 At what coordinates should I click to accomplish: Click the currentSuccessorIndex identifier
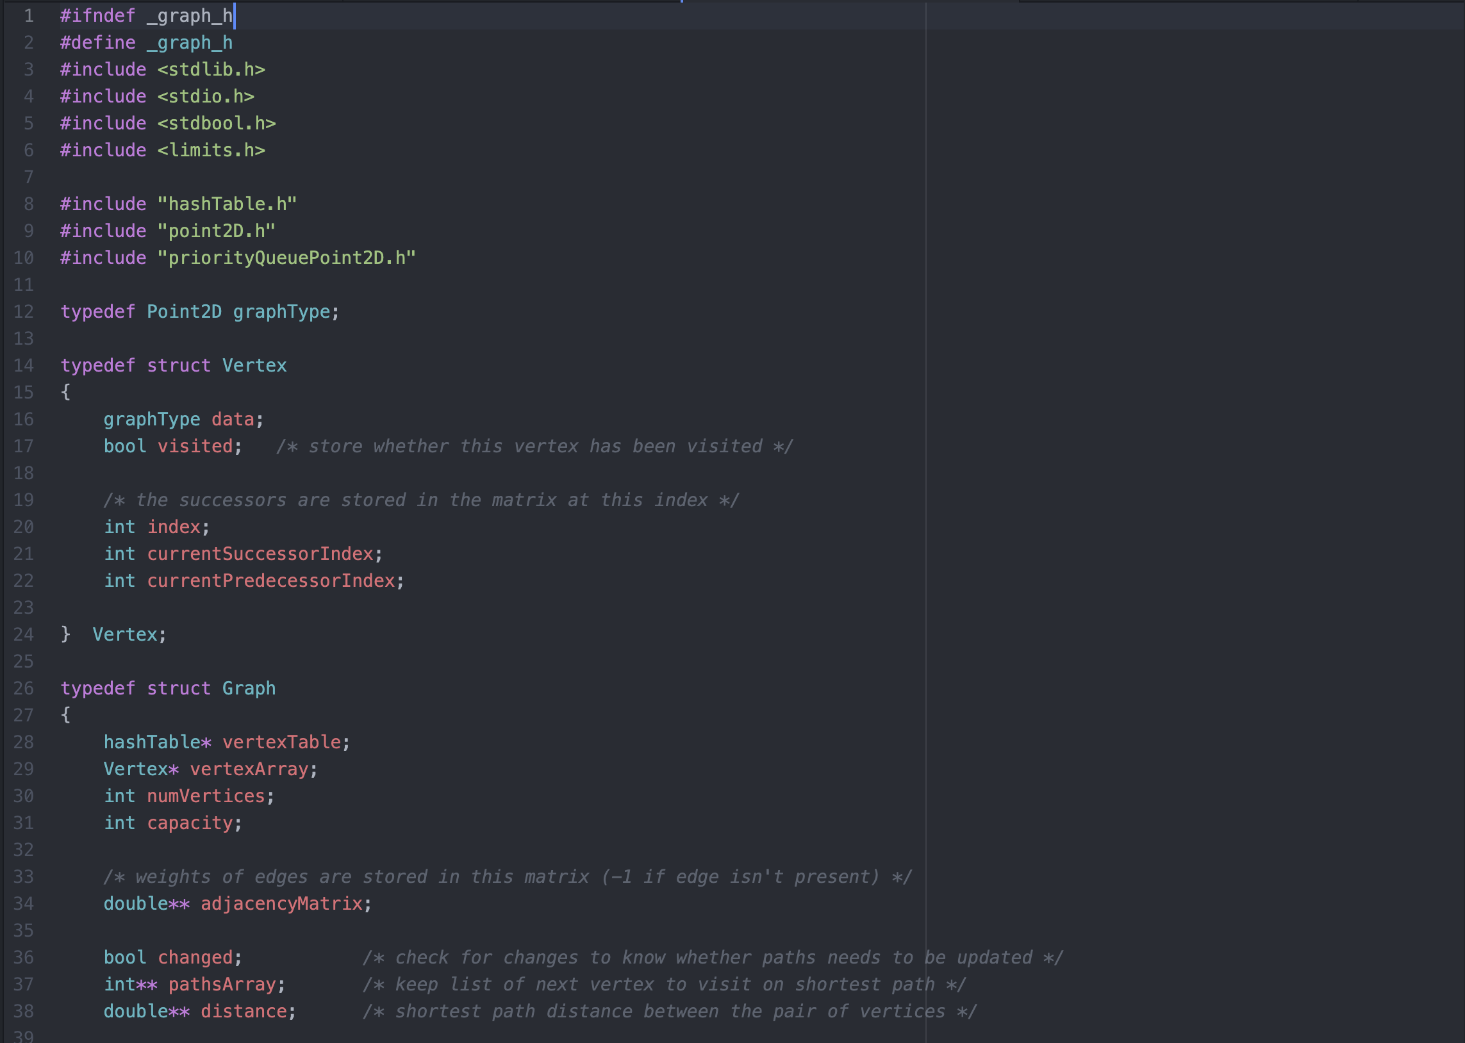[x=260, y=554]
